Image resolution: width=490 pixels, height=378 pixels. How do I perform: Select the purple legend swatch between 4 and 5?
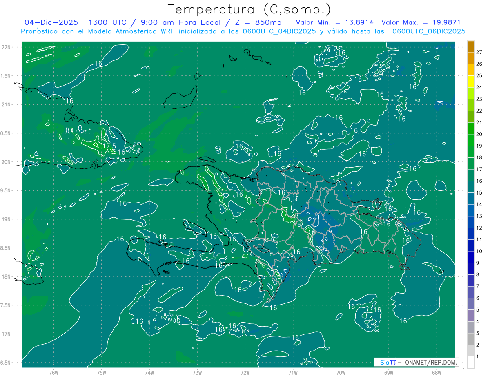click(x=471, y=316)
